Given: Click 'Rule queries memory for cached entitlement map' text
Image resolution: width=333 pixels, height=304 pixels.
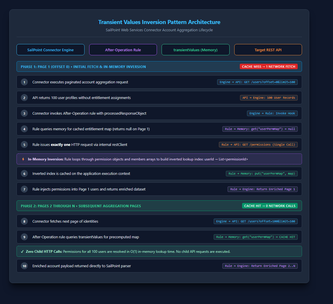Looking at the screenshot, I should 91,129.
